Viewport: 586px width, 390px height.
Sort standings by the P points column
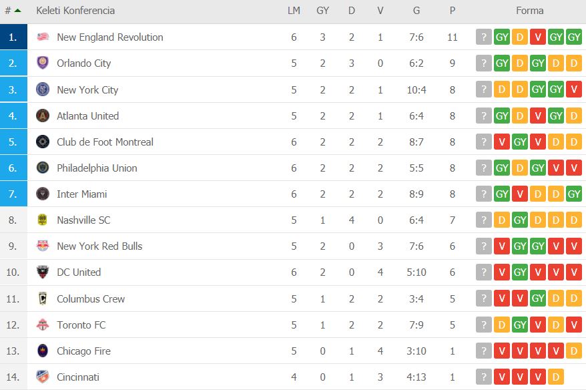click(x=453, y=11)
